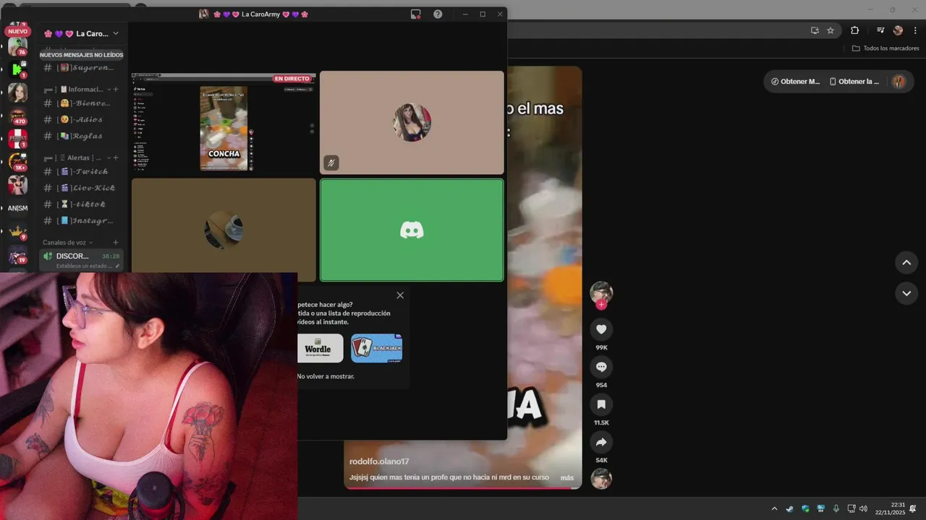Screen dimensions: 926x520
Task: Launch the Blackjack activity card
Action: pos(377,348)
